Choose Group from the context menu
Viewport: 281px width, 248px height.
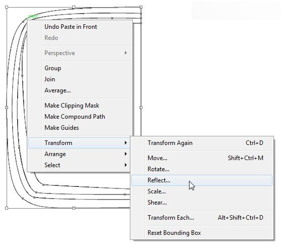pyautogui.click(x=80, y=68)
